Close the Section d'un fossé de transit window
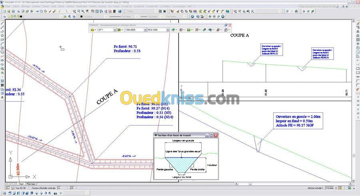Image resolution: width=360 pixels, height=196 pixels. [x=216, y=136]
